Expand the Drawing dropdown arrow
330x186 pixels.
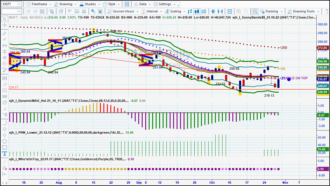click(75, 4)
